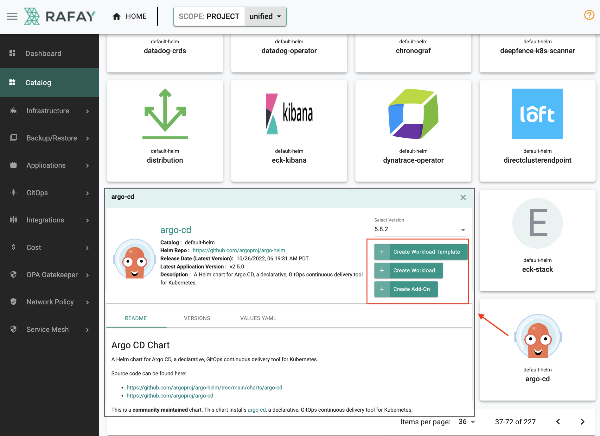Screen dimensions: 600x436
Task: Go to the next catalog page
Action: click(582, 421)
